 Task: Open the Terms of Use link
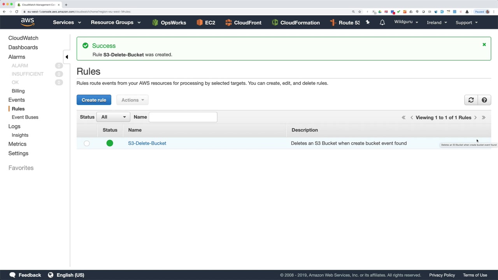point(475,275)
